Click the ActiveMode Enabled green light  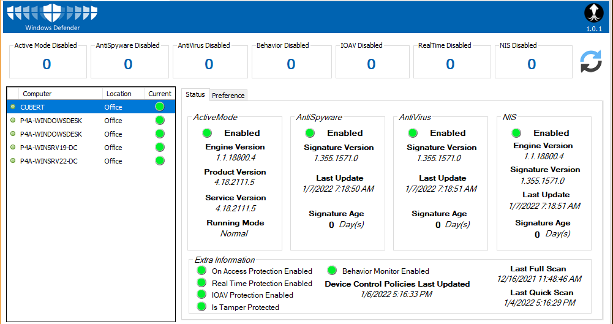coord(207,134)
